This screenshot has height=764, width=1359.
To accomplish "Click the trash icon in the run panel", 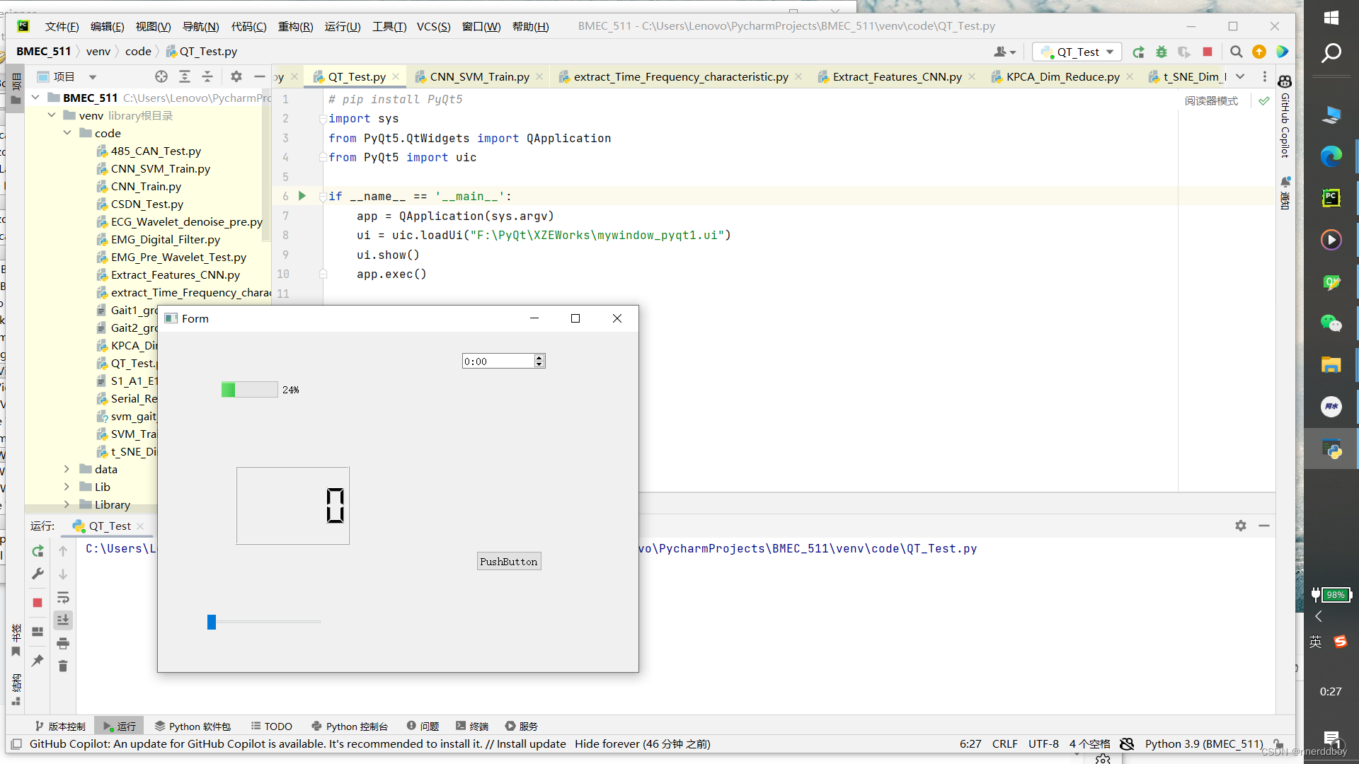I will [63, 666].
